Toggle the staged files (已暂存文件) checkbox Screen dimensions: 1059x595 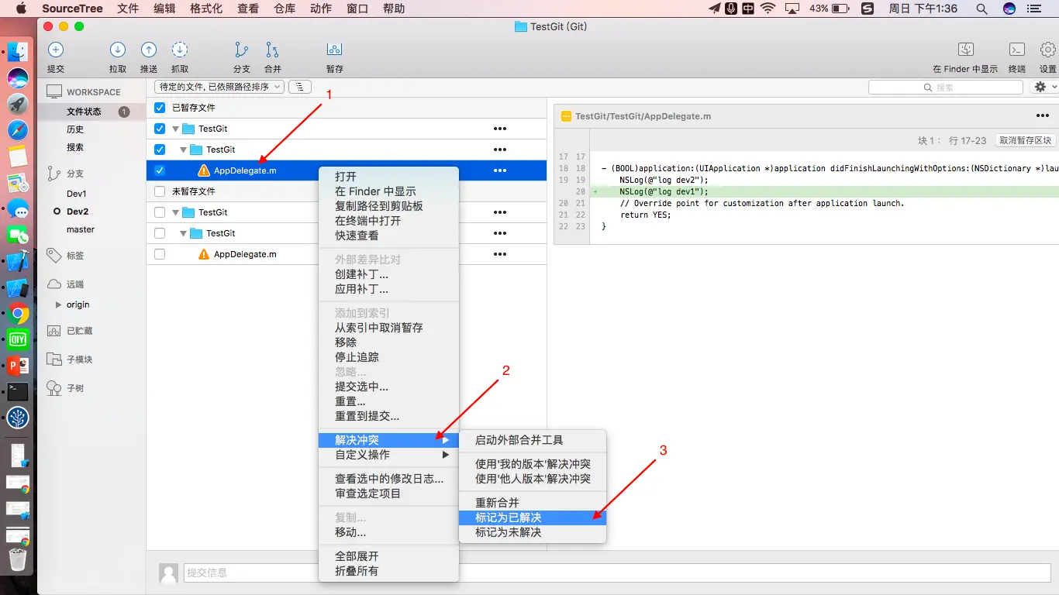[160, 108]
